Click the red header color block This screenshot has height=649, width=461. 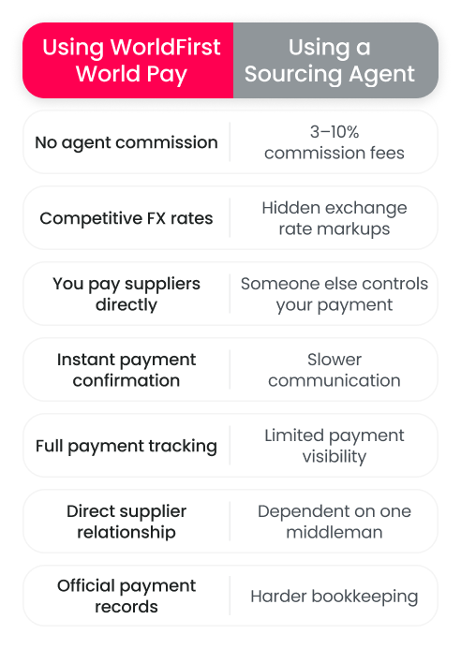pos(128,61)
